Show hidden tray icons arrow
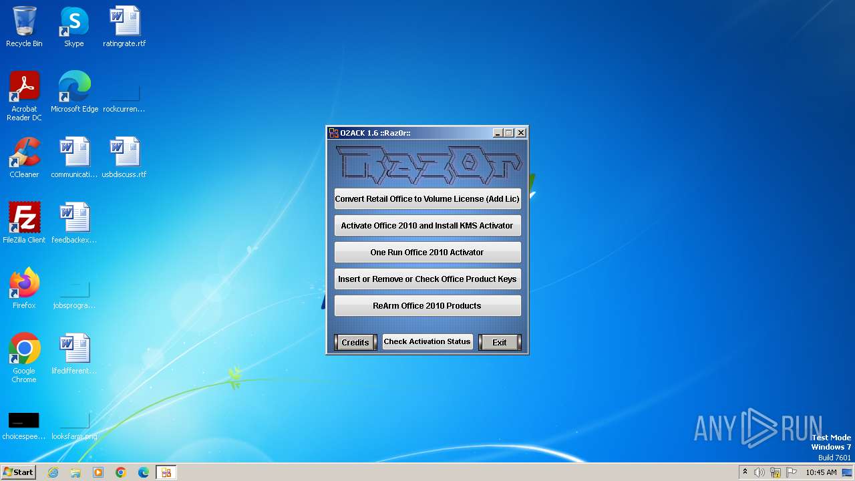Image resolution: width=855 pixels, height=481 pixels. [745, 472]
